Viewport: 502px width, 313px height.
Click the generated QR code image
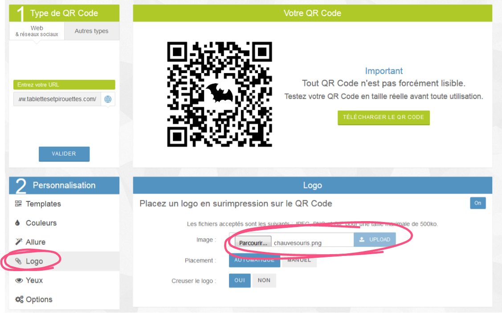tap(220, 94)
